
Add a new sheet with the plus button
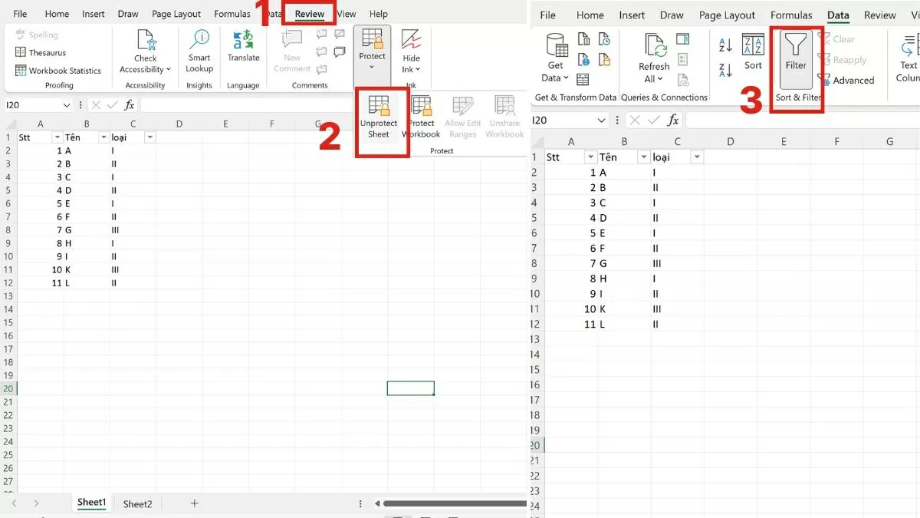pyautogui.click(x=194, y=503)
